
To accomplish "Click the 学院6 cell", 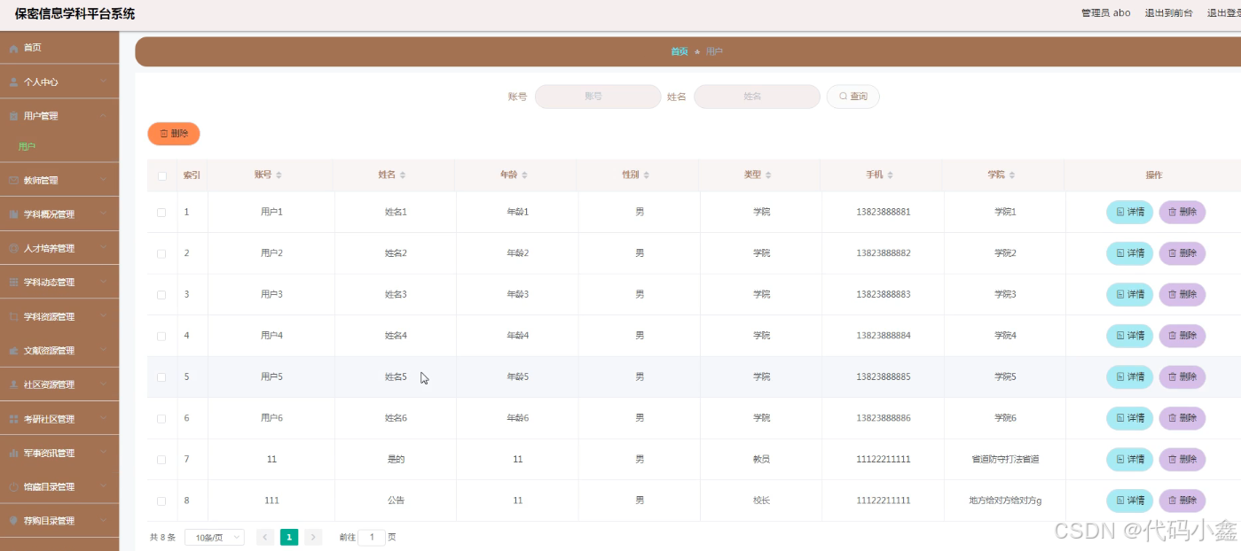I will (x=1005, y=418).
